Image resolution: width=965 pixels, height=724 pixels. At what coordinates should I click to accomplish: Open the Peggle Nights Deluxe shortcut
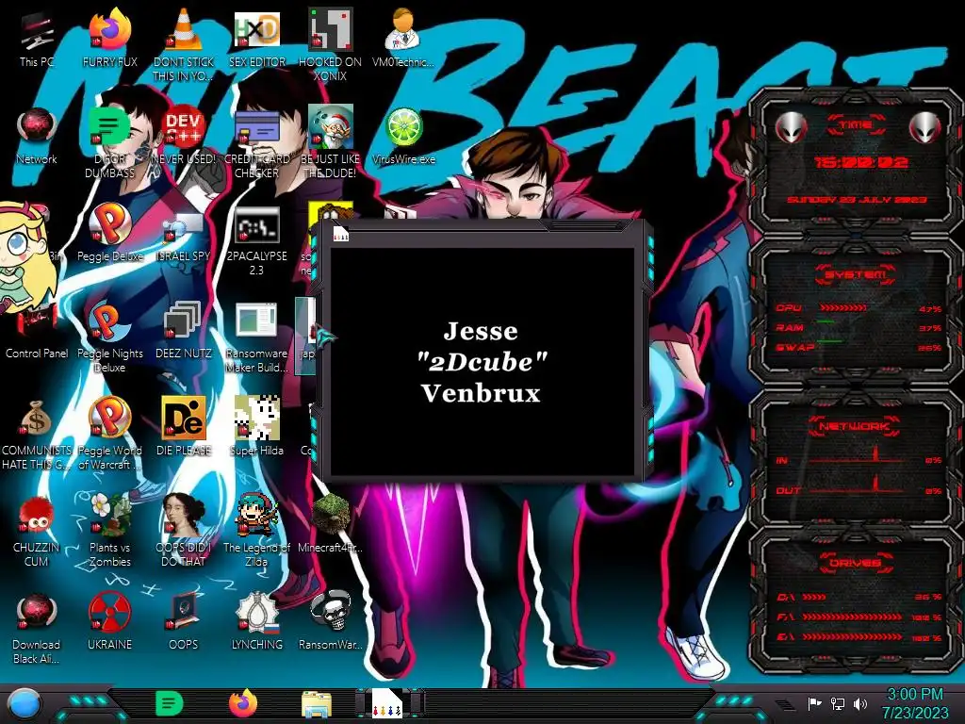coord(110,337)
